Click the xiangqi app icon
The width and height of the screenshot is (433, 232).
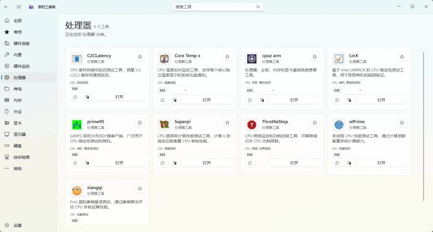click(x=77, y=190)
